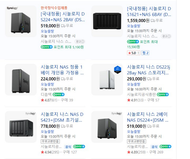Click the 5.0 star rating badge on DS1621+
190x159 pixels.
134,53
